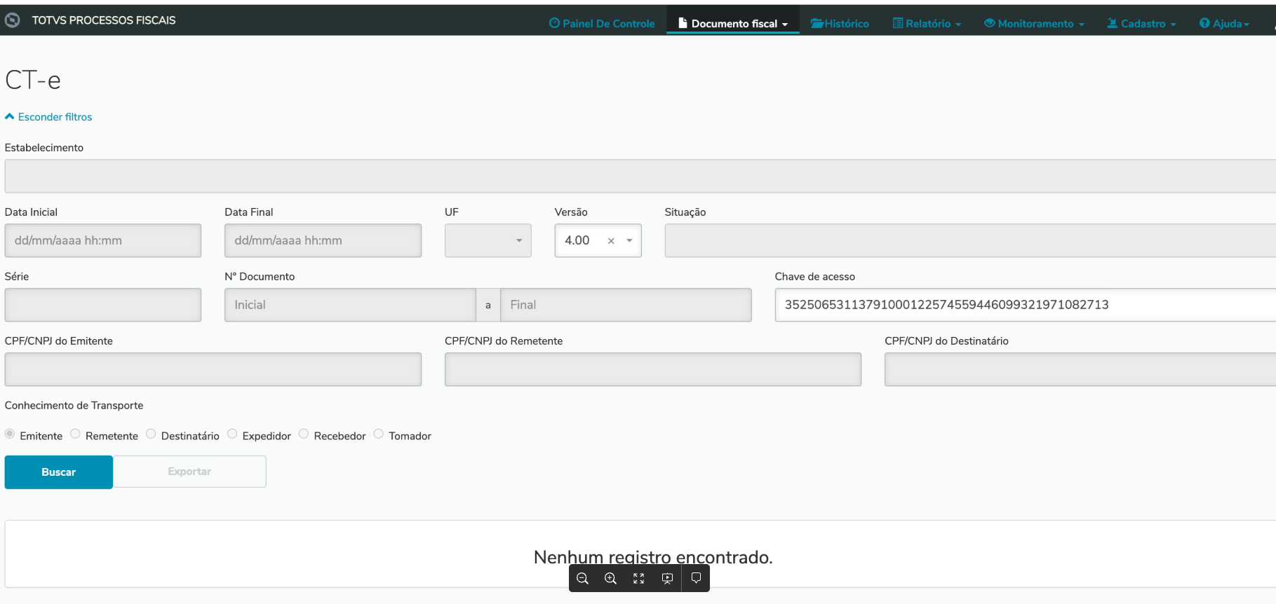Focus the CPF/CNPJ do Emitente field
This screenshot has width=1276, height=604.
coord(213,369)
